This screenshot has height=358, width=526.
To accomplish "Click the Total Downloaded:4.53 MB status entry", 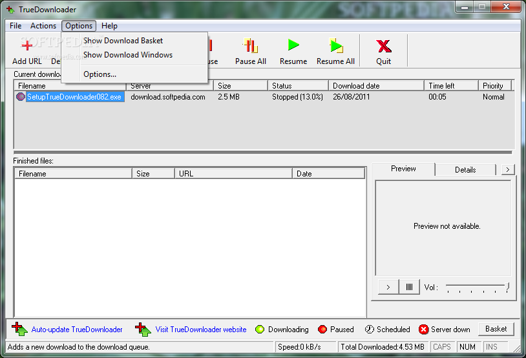I will coord(383,347).
